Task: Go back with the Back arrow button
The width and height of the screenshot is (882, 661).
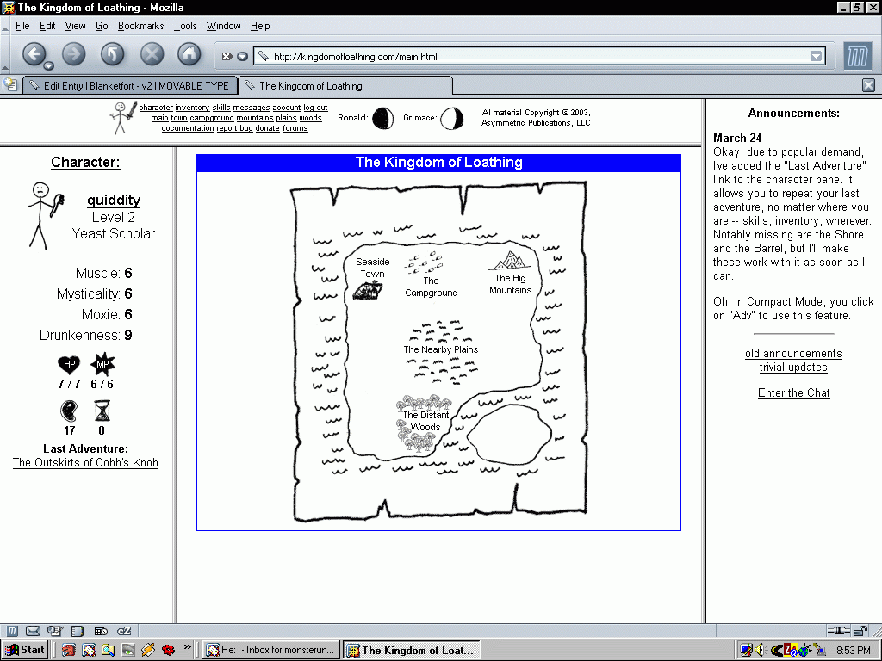Action: 34,54
